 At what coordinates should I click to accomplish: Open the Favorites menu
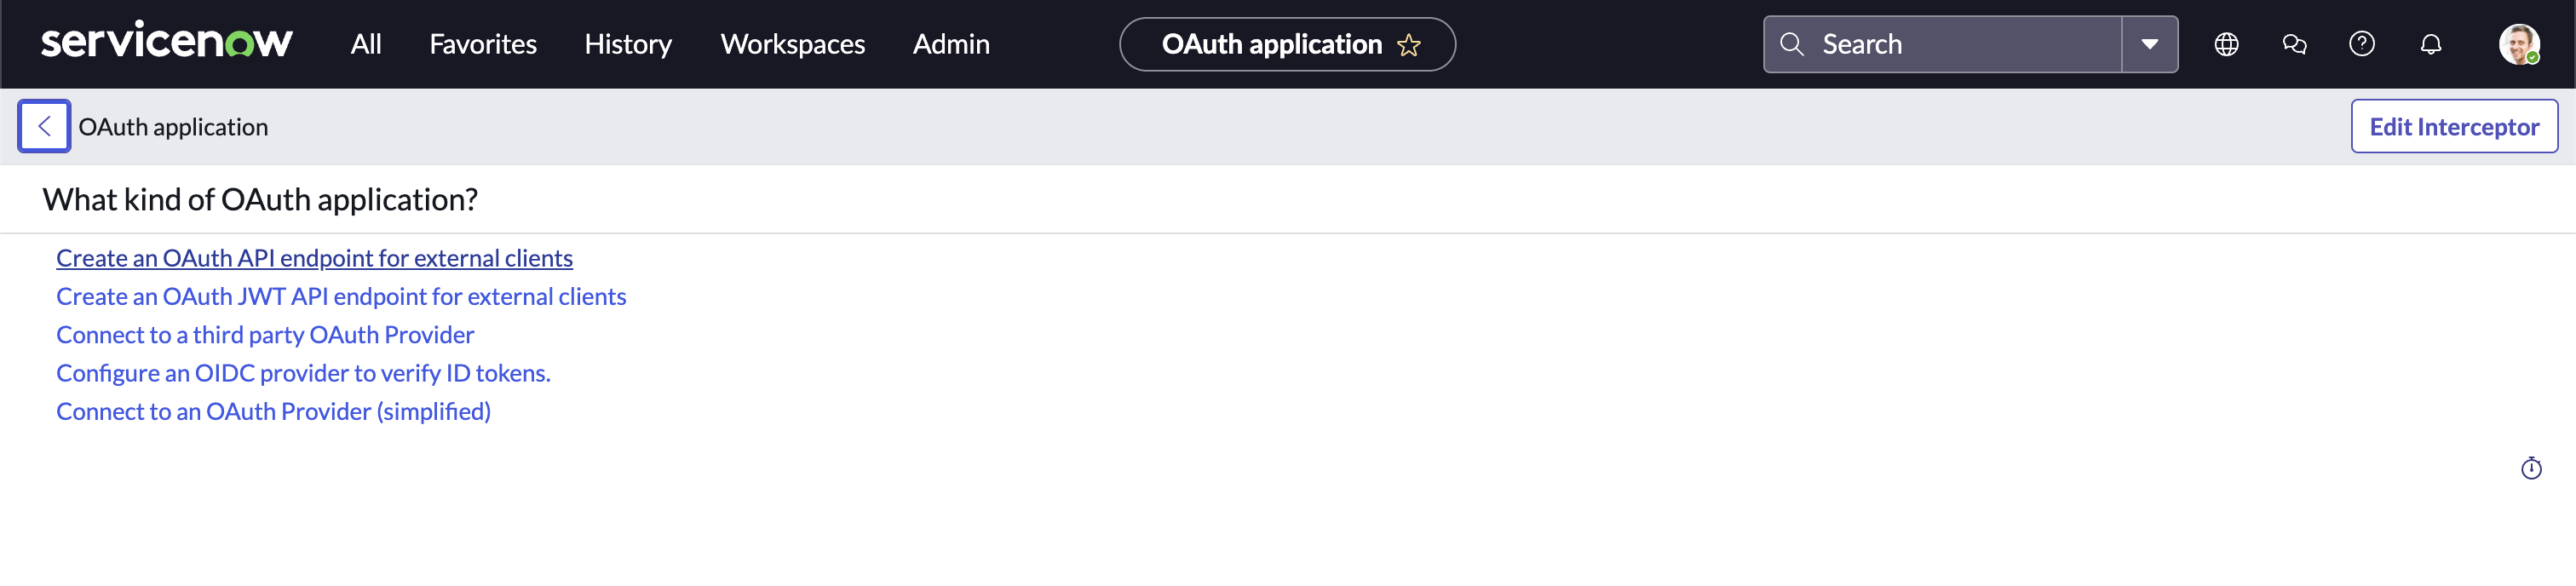pos(483,44)
